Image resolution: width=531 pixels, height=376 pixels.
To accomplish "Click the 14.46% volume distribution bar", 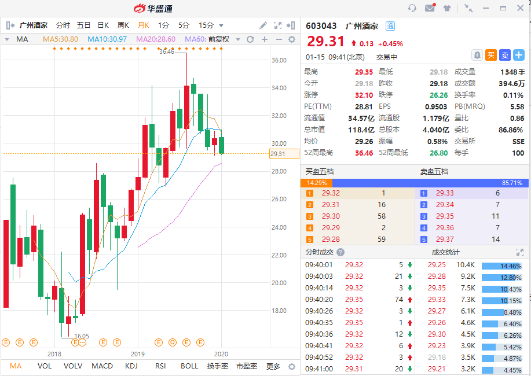I will pos(501,266).
